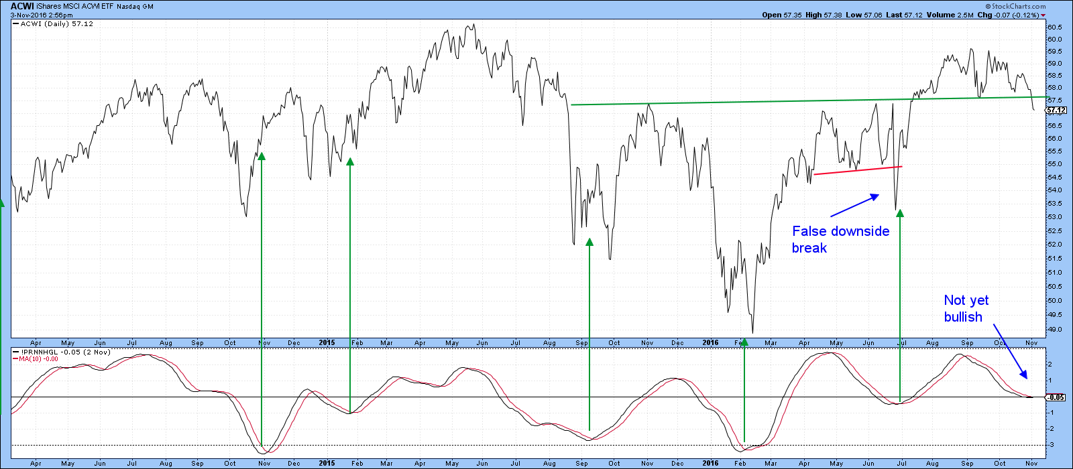Click the 2015 label on upper time axis

(x=327, y=342)
